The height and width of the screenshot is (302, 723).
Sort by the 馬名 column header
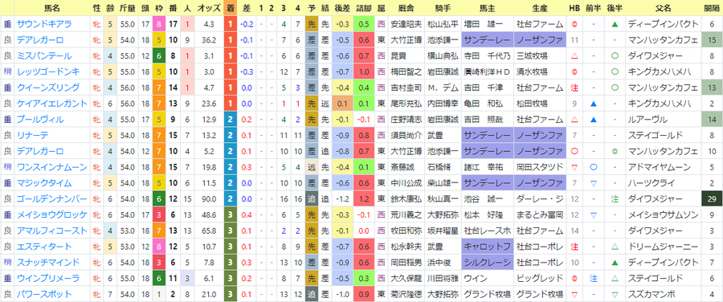[x=51, y=8]
